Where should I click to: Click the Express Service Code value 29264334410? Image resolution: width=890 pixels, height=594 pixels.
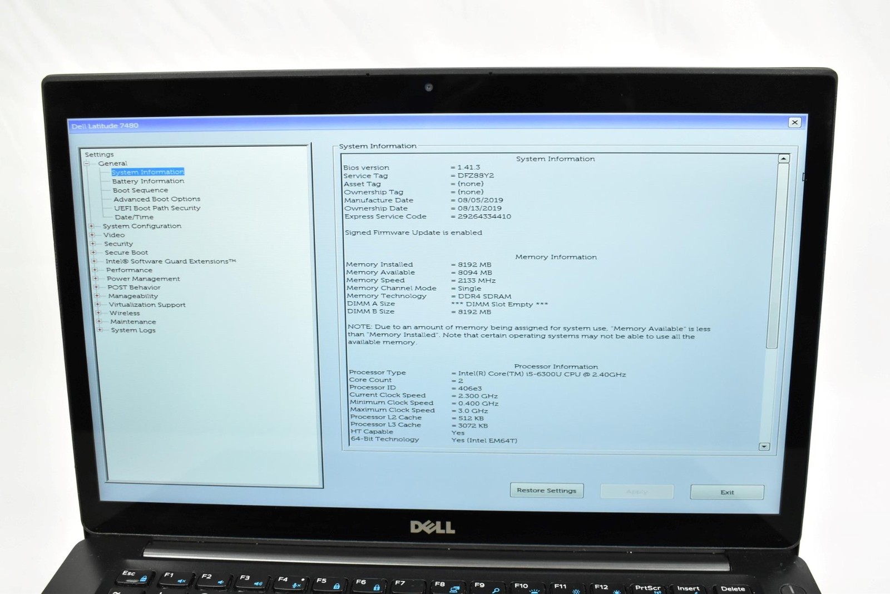[x=484, y=216]
